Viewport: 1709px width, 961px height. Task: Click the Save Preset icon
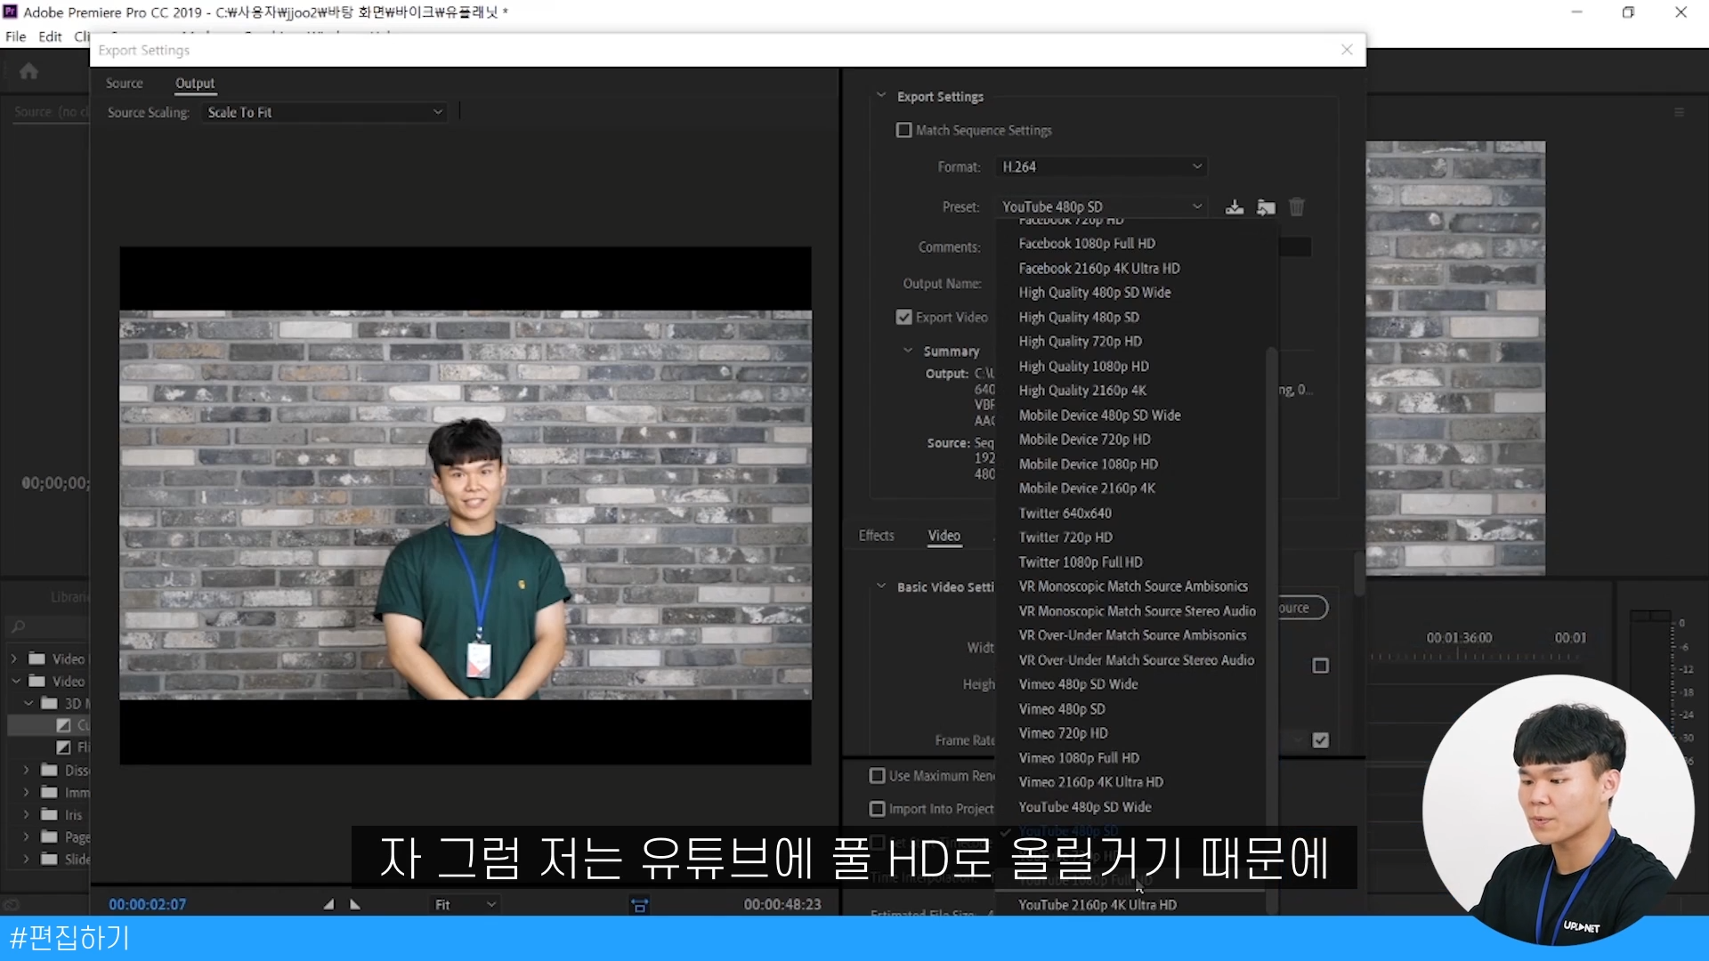tap(1234, 207)
